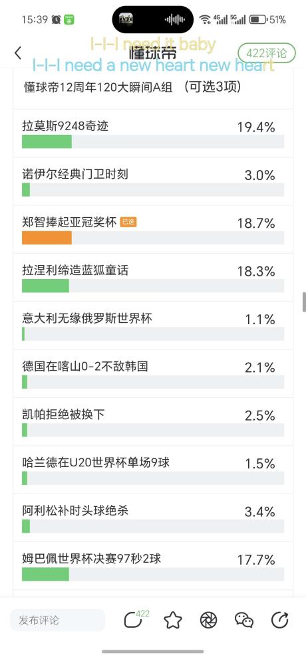Tap the album thumbnail in status pill
This screenshot has height=661, width=306.
coord(126,19)
